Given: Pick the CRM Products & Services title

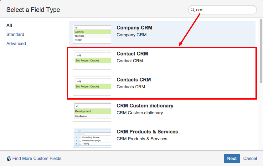Looking at the screenshot, I should tap(147, 132).
